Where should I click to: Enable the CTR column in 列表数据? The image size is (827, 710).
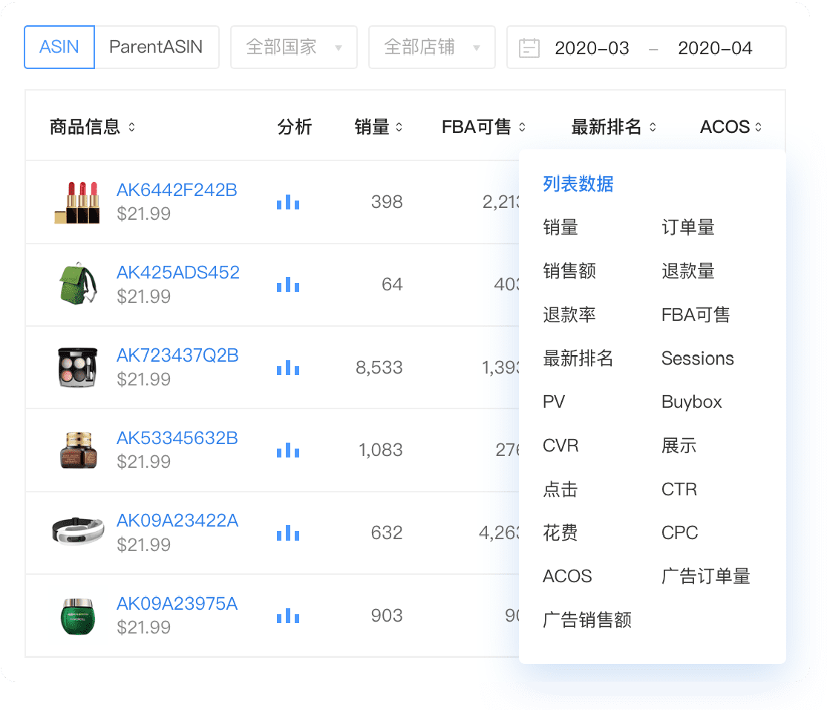(x=679, y=489)
